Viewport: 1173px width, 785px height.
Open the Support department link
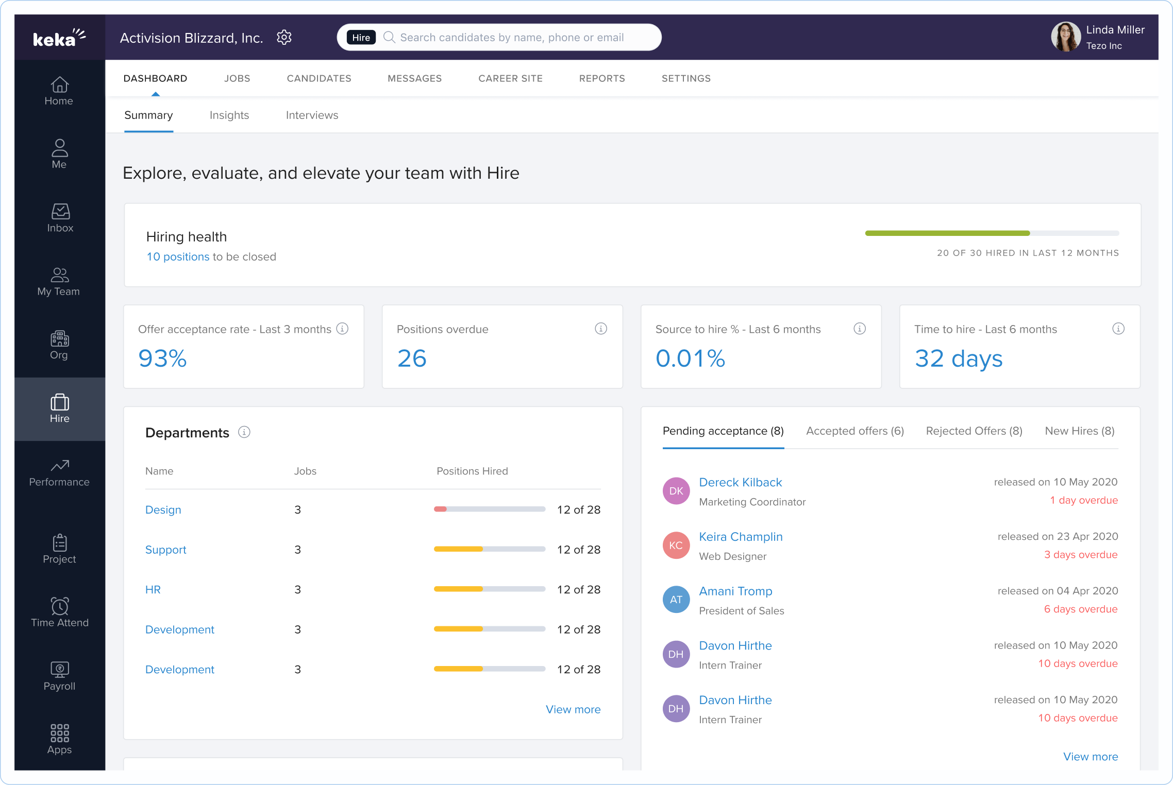pos(165,550)
